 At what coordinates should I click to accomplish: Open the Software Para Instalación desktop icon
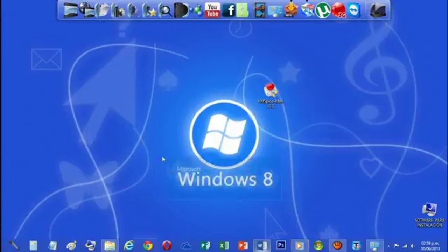point(429,215)
